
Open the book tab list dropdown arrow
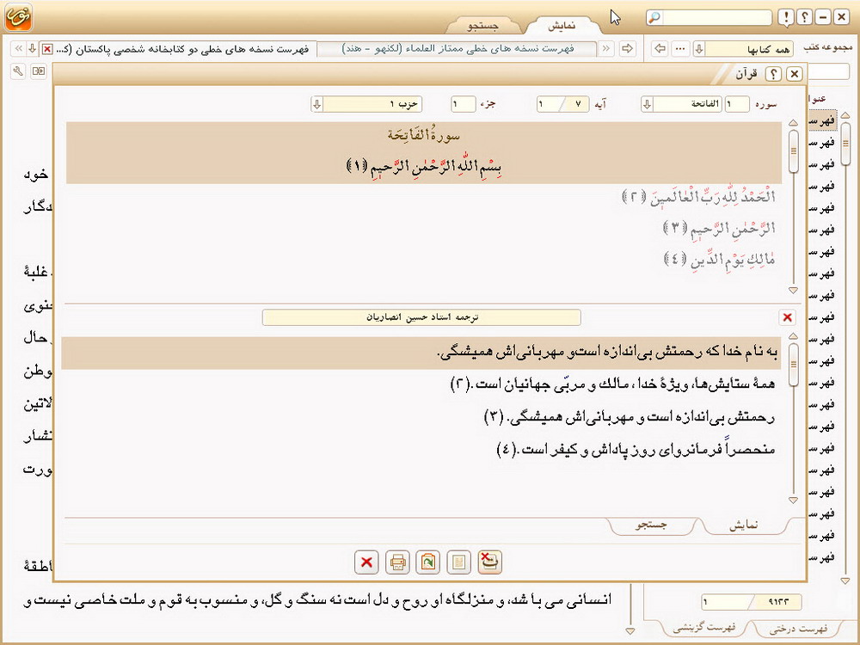[33, 48]
